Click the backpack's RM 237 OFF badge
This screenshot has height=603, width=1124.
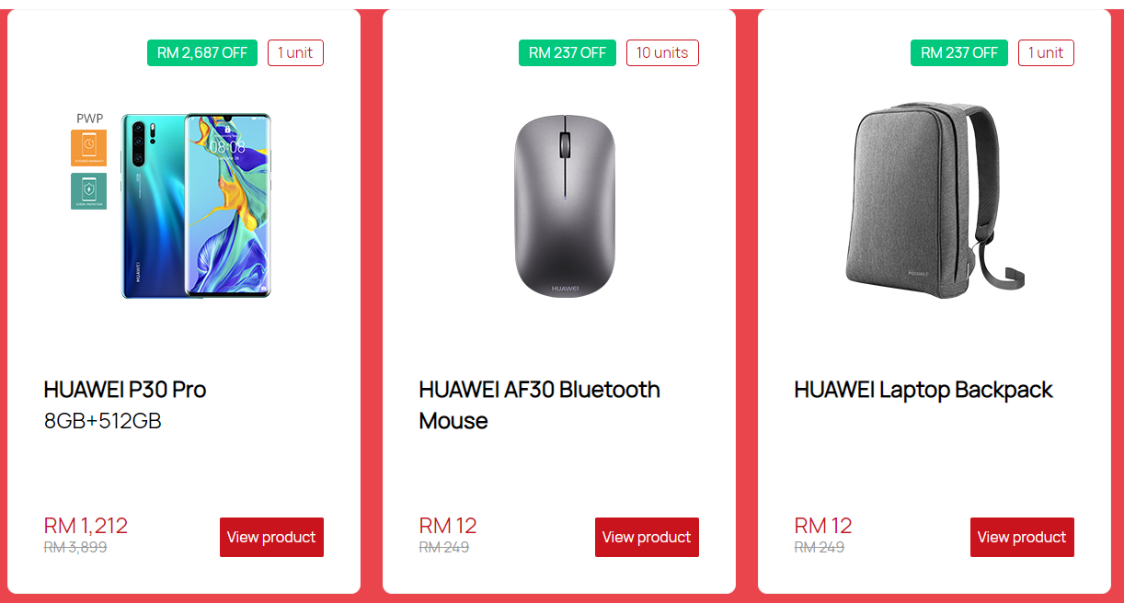959,53
